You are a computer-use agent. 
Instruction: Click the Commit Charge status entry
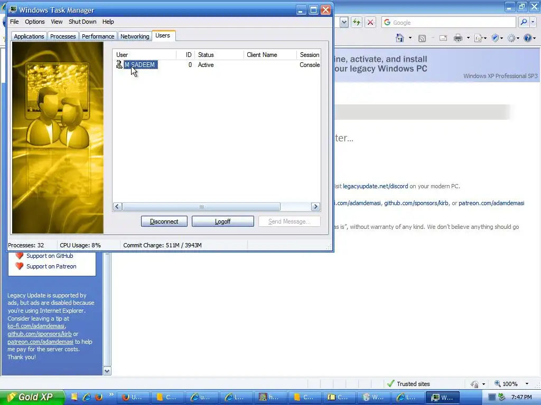pyautogui.click(x=162, y=245)
